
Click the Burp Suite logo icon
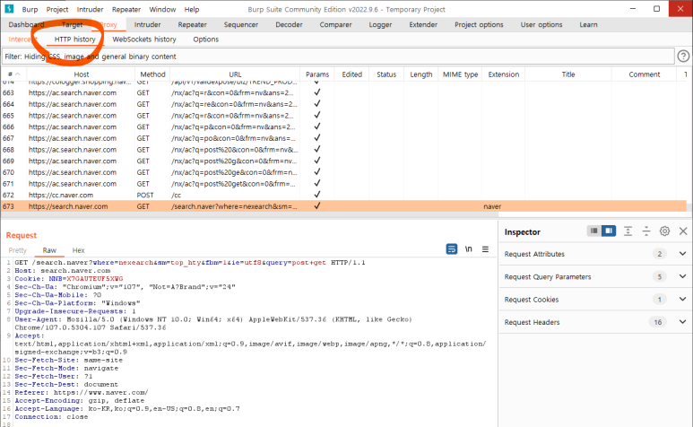click(9, 9)
